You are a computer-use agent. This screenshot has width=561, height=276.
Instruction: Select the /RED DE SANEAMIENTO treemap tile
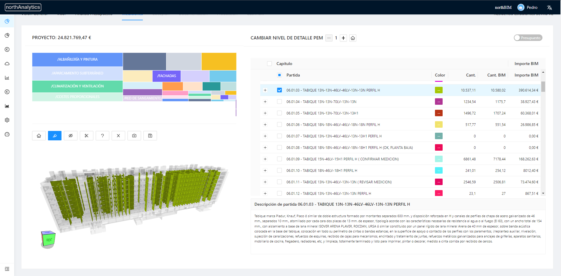coord(143,98)
